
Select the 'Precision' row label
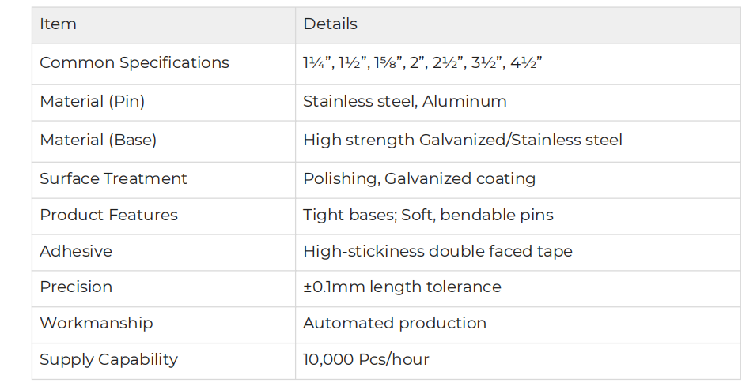[76, 287]
